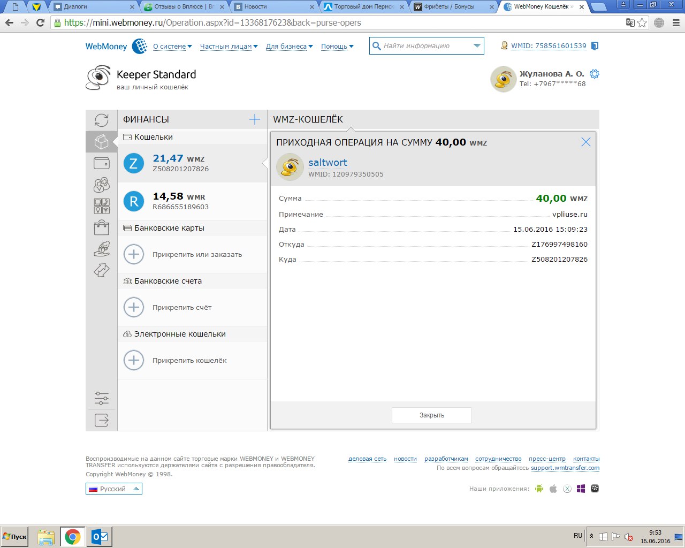Open File Explorer from the taskbar
The height and width of the screenshot is (548, 685).
coord(46,537)
